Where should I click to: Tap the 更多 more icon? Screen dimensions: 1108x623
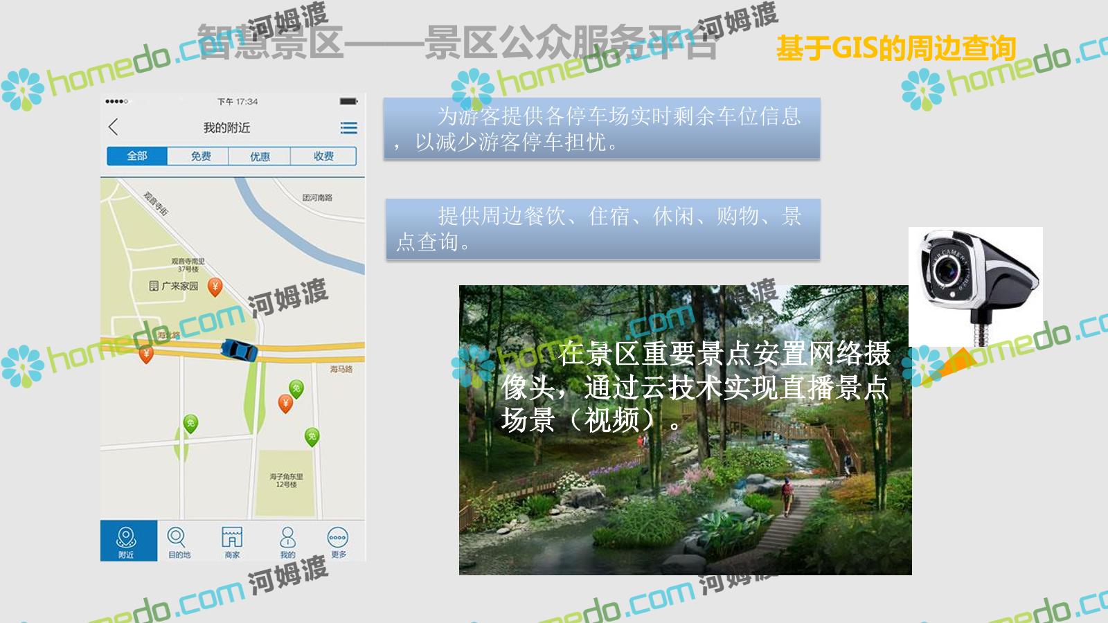338,541
